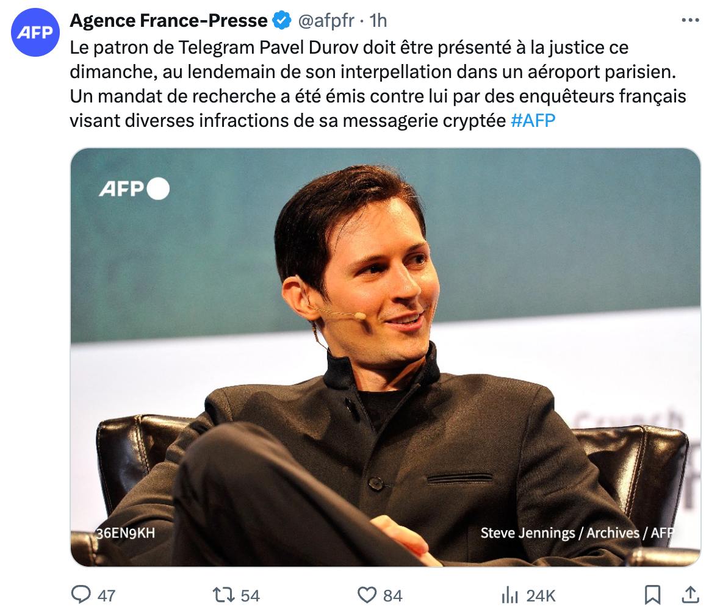Viewport: 709px width, 610px height.
Task: Click the blue verified badge
Action: pos(282,21)
